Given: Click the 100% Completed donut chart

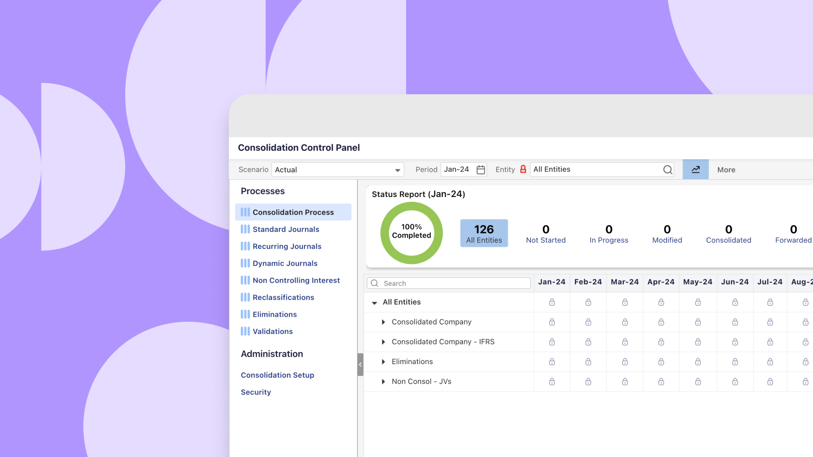Looking at the screenshot, I should click(412, 232).
